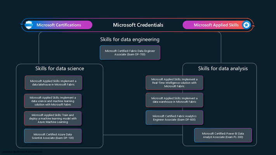Select the Microsoft Applied Skills pill
The width and height of the screenshot is (276, 155).
click(x=217, y=25)
